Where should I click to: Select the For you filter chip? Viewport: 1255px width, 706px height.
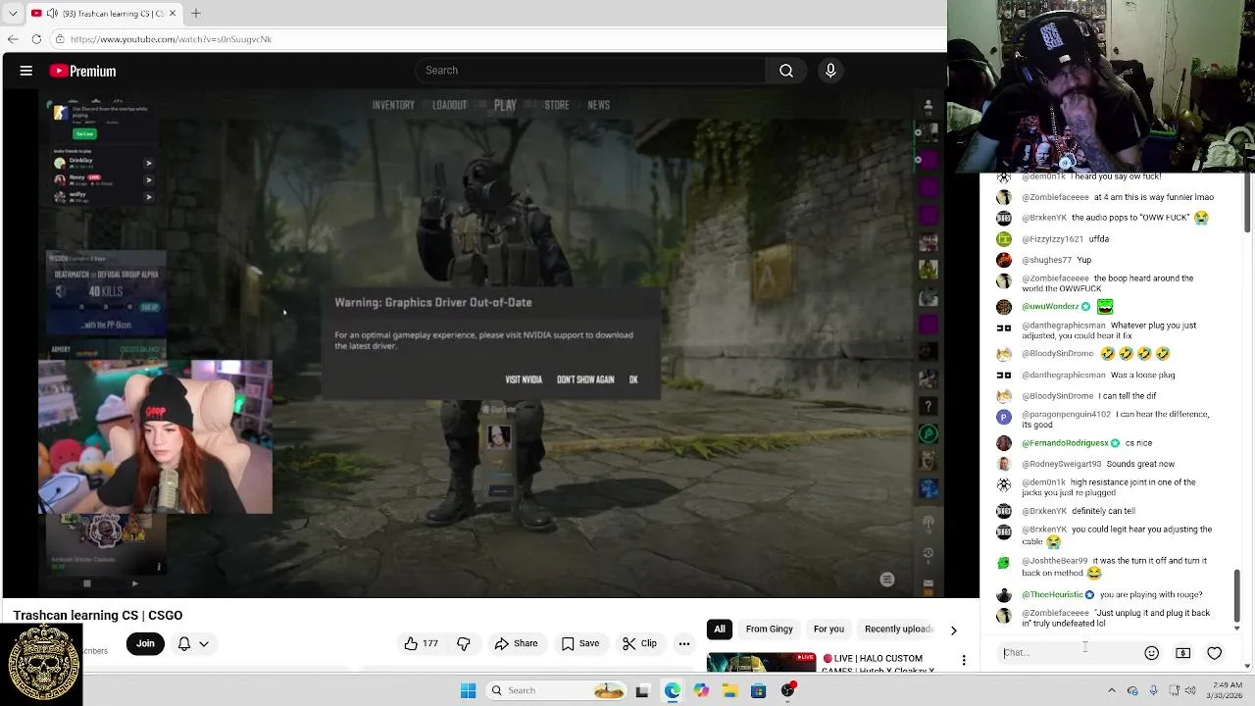pos(828,629)
